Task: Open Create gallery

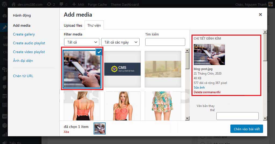Action: pos(24,34)
